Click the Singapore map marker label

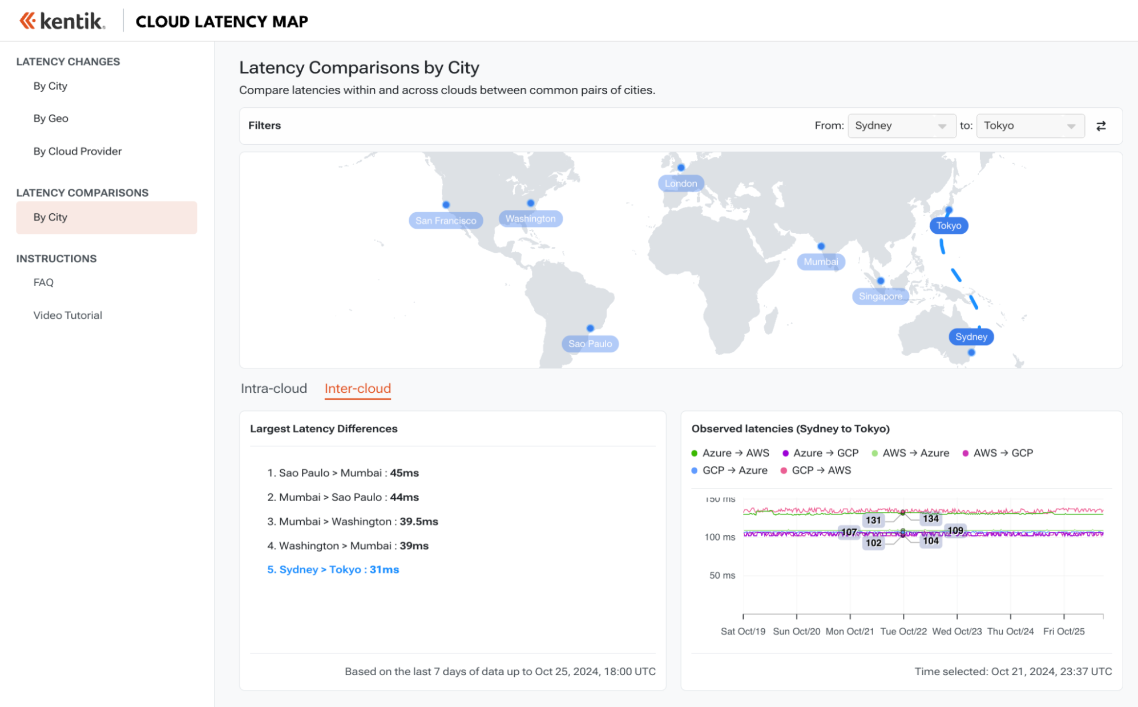pyautogui.click(x=880, y=296)
